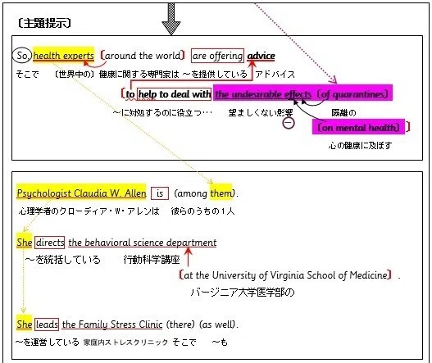Click the boxed verb "is"
This screenshot has height=363, width=432.
160,193
